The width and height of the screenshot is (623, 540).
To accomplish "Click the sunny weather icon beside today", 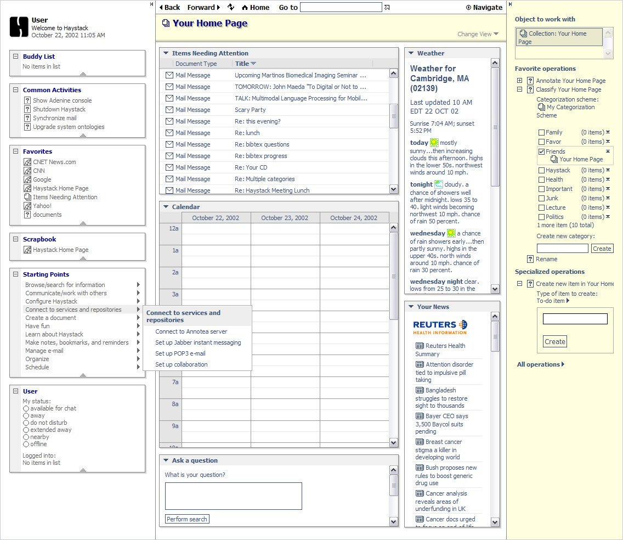I will (x=434, y=142).
